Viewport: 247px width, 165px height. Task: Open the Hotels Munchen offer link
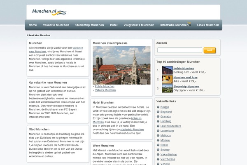[184, 68]
